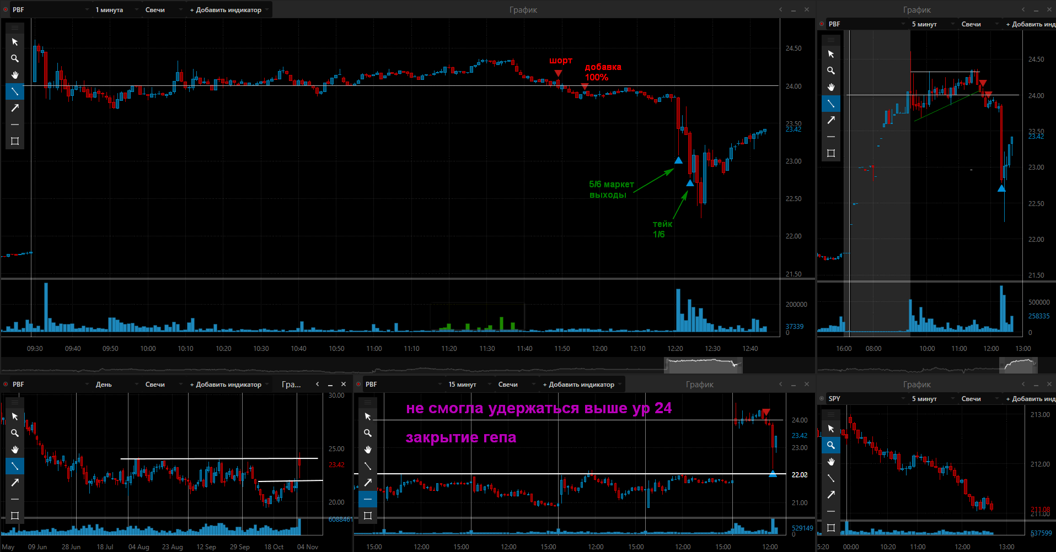
Task: Select the trend line tool in the daily PBF chart
Action: click(x=15, y=466)
